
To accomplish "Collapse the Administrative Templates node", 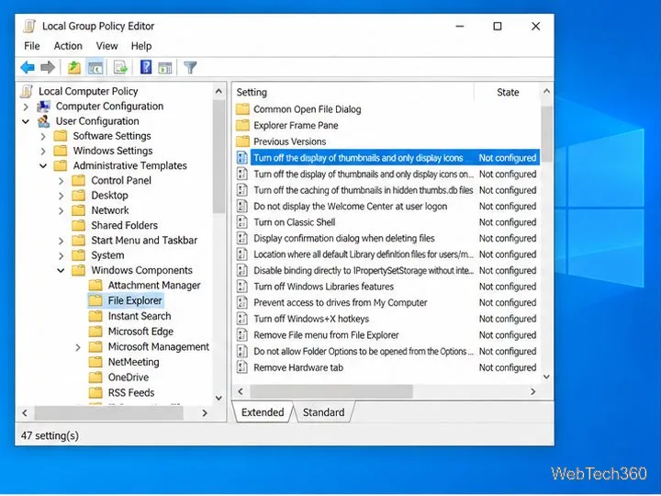I will (x=43, y=165).
